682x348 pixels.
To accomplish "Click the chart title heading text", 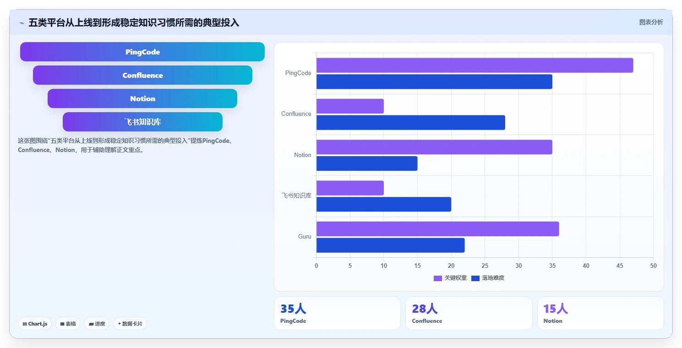I will (x=134, y=22).
